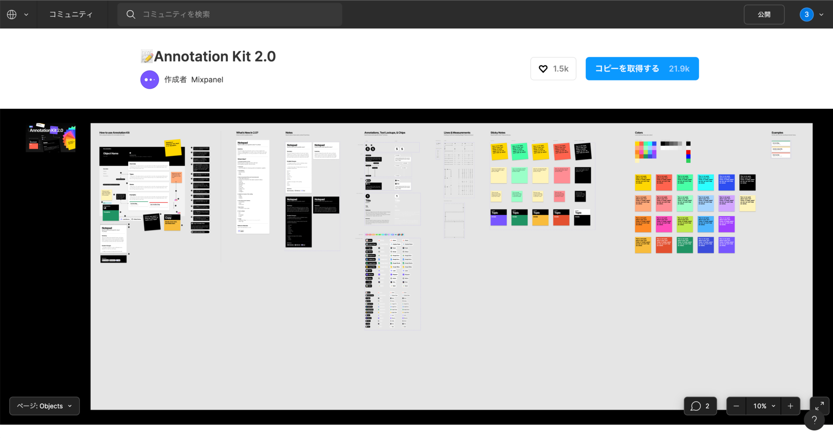This screenshot has height=438, width=833.
Task: Open the 10% zoom level dropdown
Action: coord(763,405)
